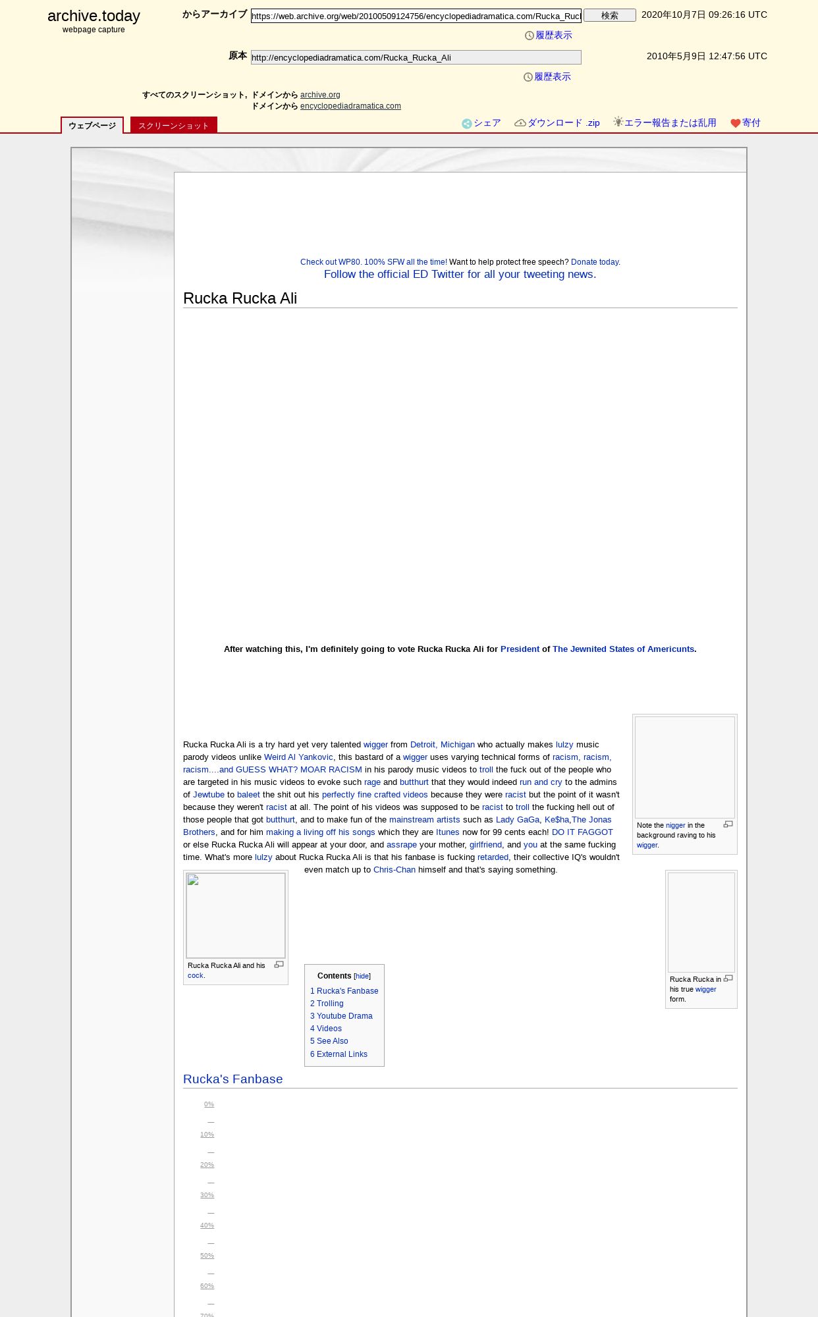Enlarge the image captioned 'Note the nigger in the background'
The image size is (818, 1317).
click(x=728, y=824)
